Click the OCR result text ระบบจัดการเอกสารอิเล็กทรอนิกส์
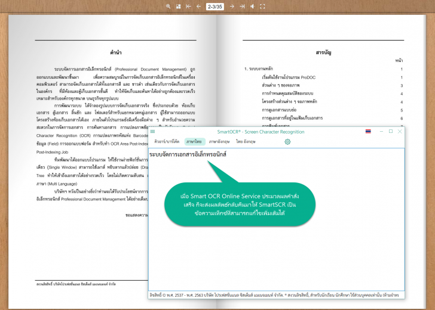 click(x=188, y=154)
